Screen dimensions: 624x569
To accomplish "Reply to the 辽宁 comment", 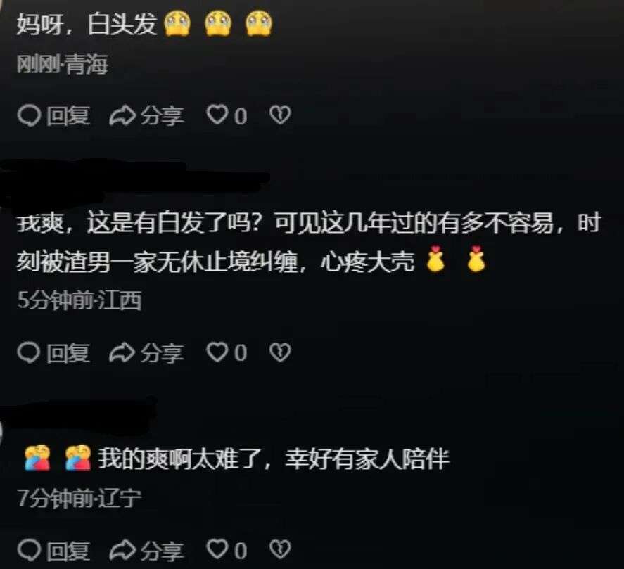I will tap(53, 551).
